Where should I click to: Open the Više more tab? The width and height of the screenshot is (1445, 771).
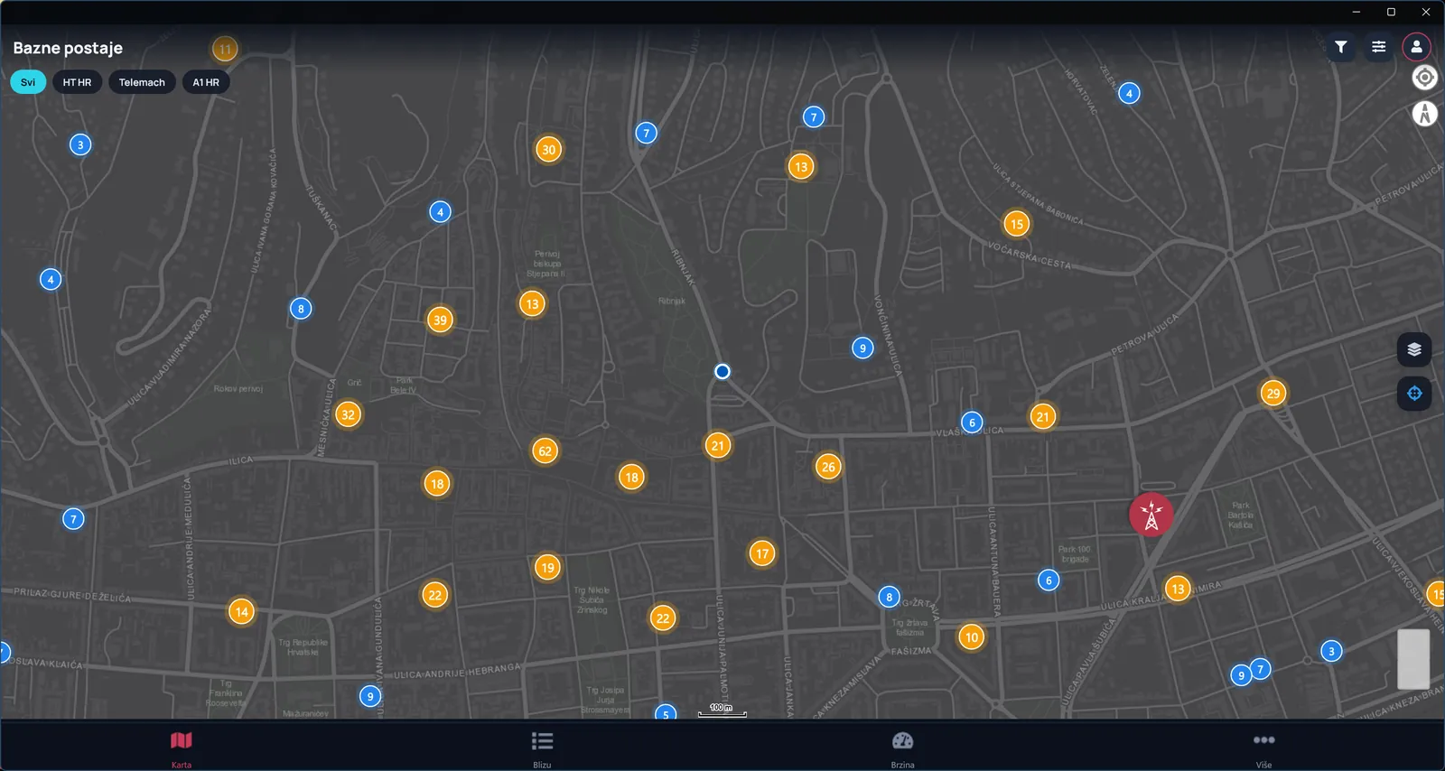1263,748
